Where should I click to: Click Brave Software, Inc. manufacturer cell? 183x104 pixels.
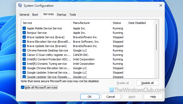pos(86,42)
